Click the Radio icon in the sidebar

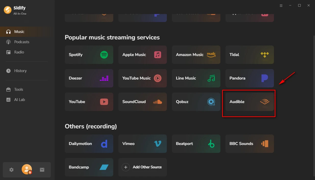pos(8,52)
